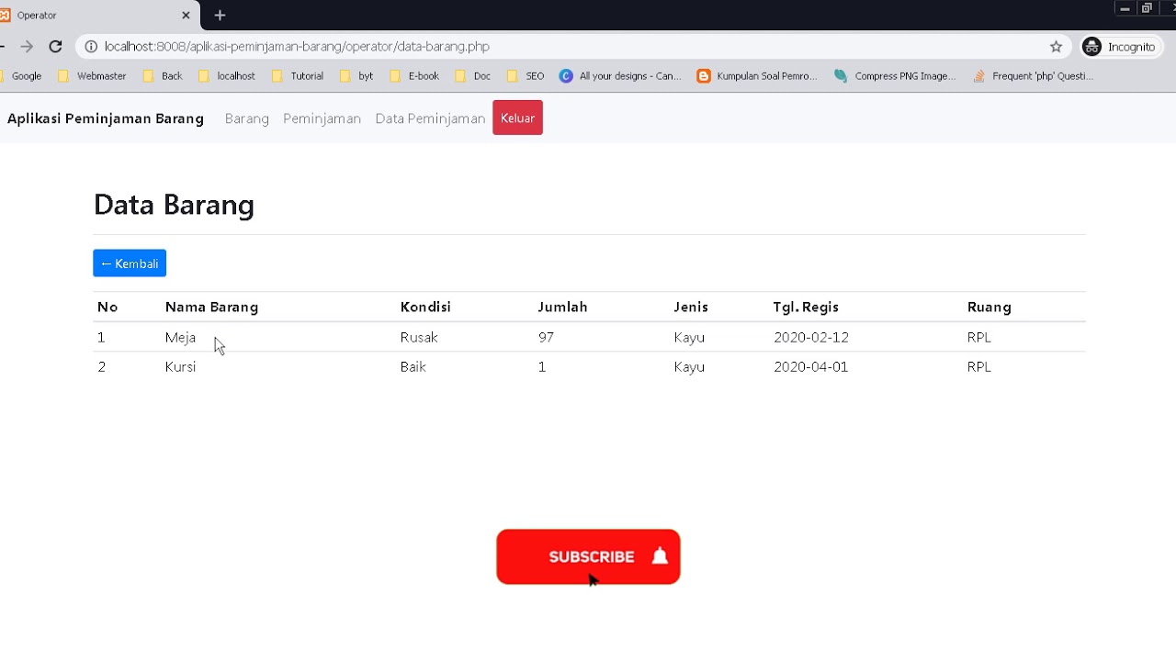
Task: Click the Jenis column header
Action: pyautogui.click(x=691, y=307)
